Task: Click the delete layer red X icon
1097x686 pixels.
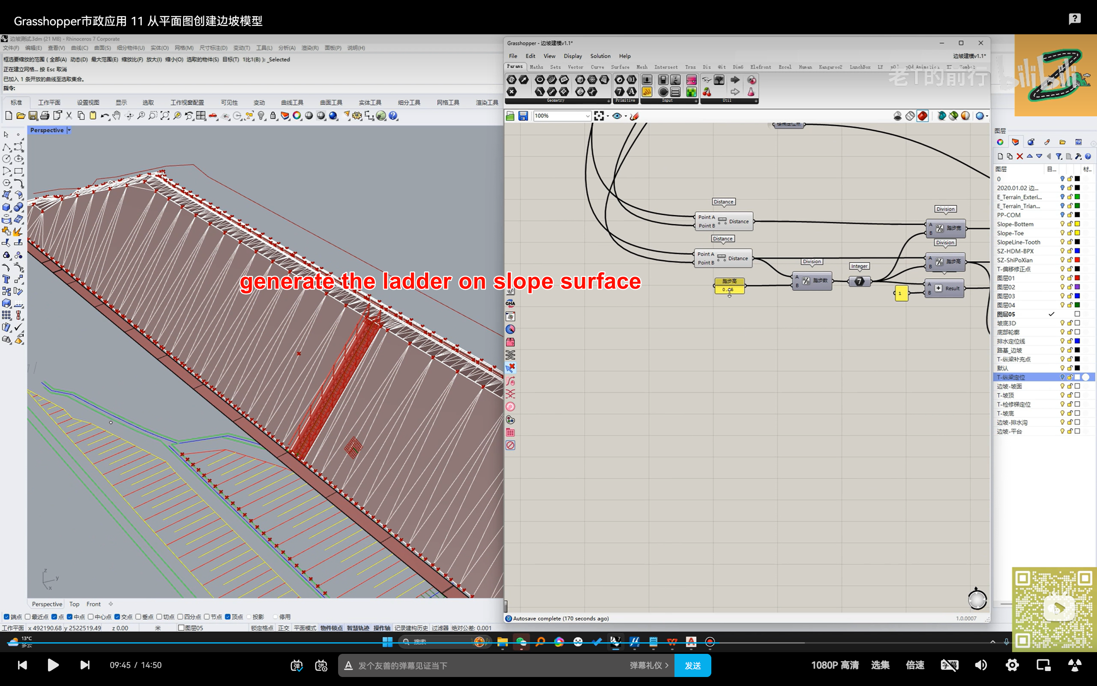Action: [1019, 156]
